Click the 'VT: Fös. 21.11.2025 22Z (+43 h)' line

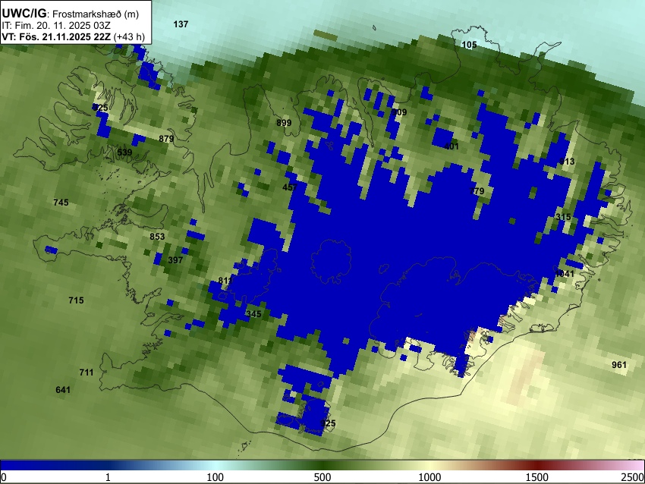(x=73, y=36)
